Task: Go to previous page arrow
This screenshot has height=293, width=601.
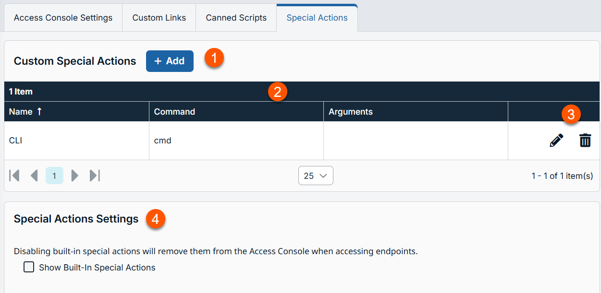Action: click(34, 176)
